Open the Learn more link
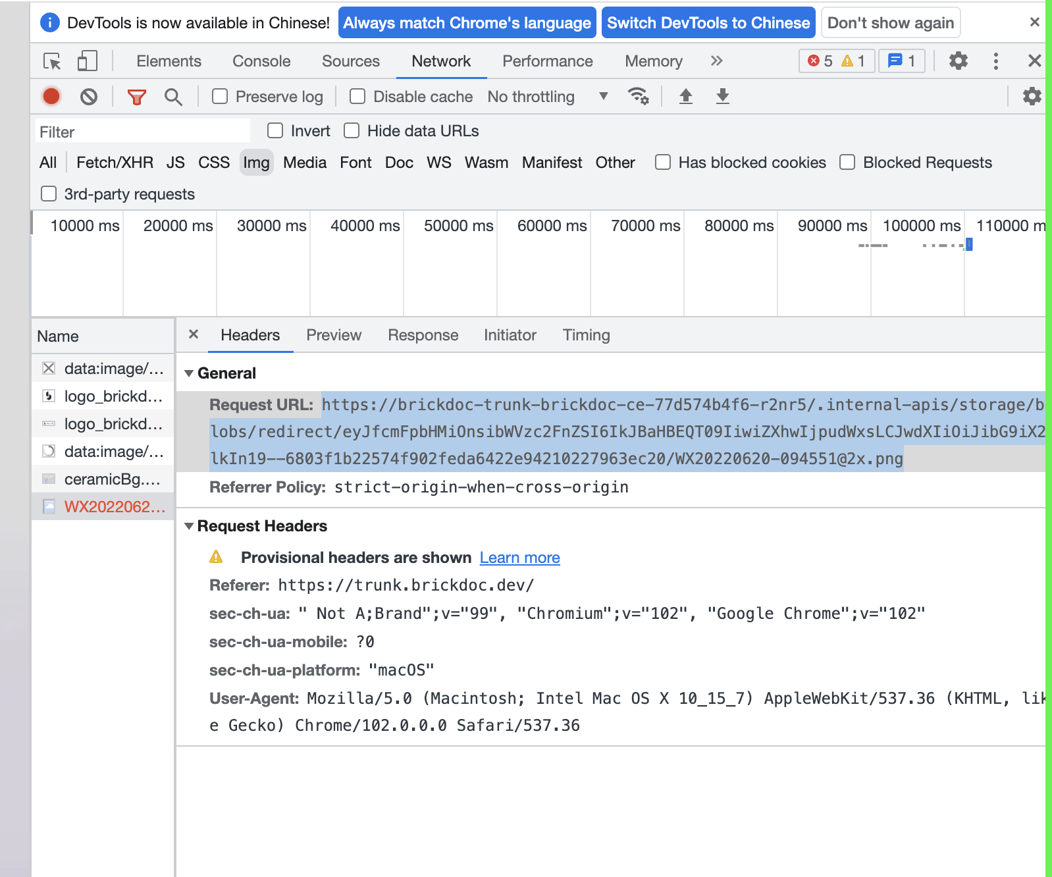This screenshot has width=1052, height=877. point(520,558)
